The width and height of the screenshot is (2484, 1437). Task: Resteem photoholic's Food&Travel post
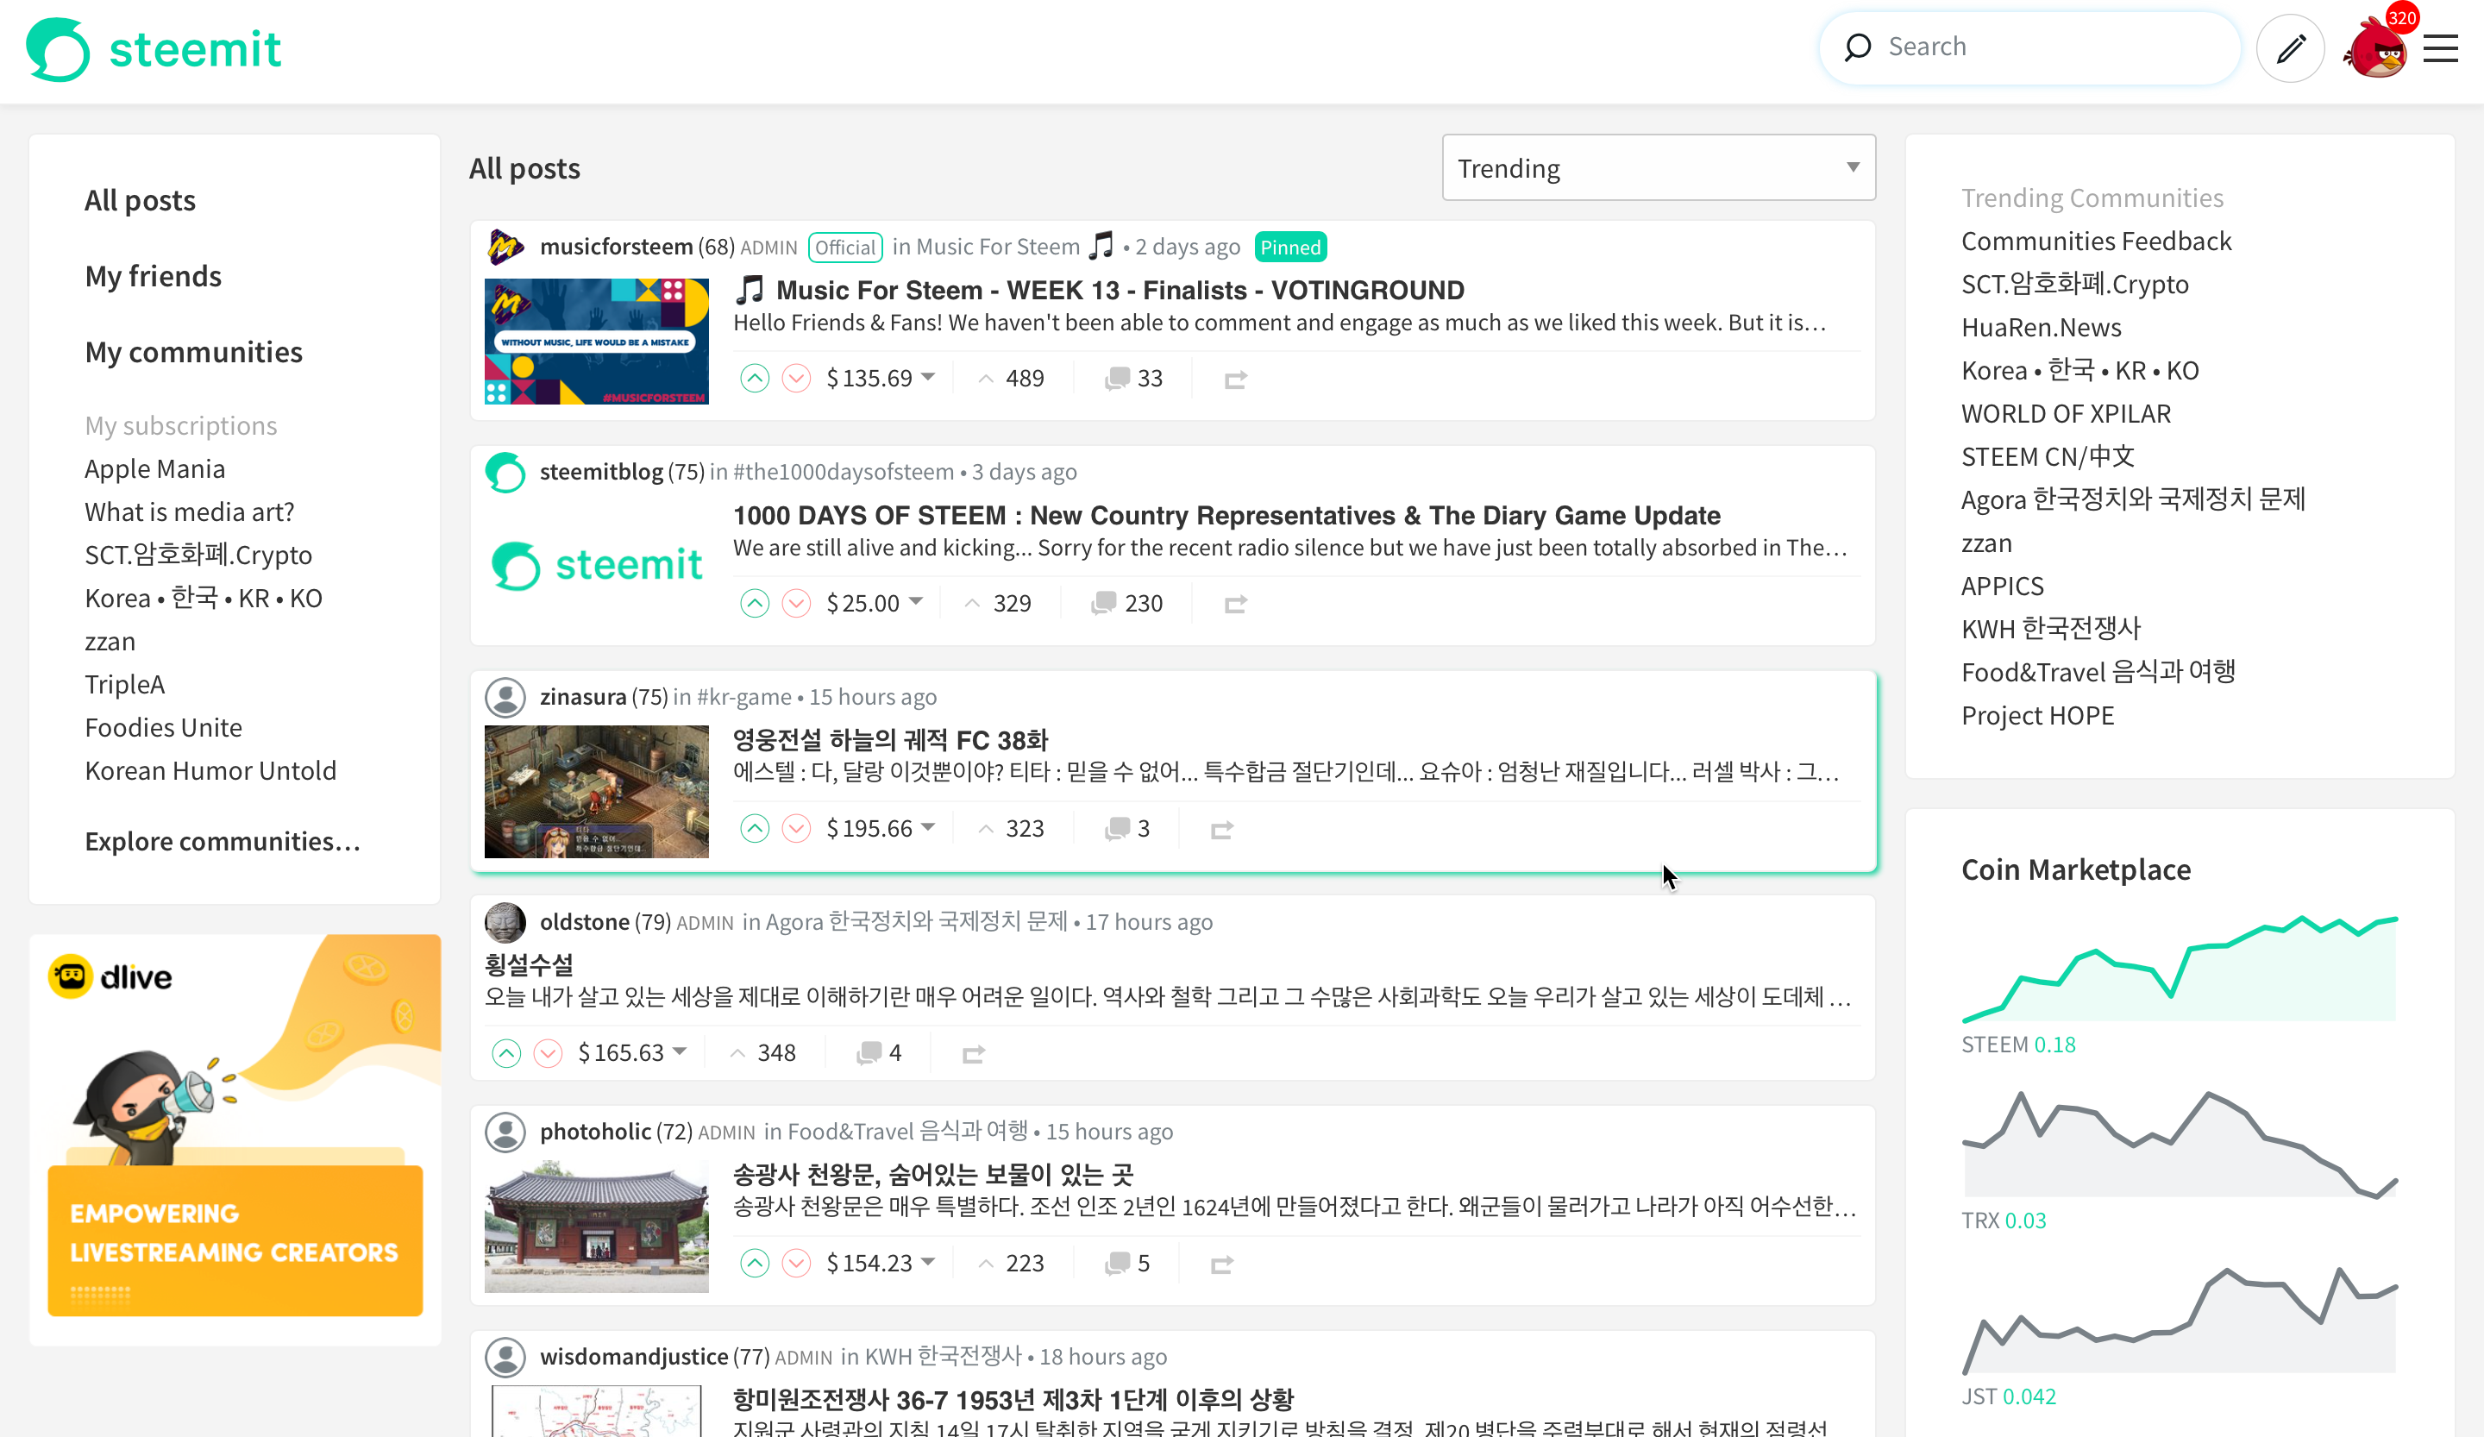coord(1221,1264)
